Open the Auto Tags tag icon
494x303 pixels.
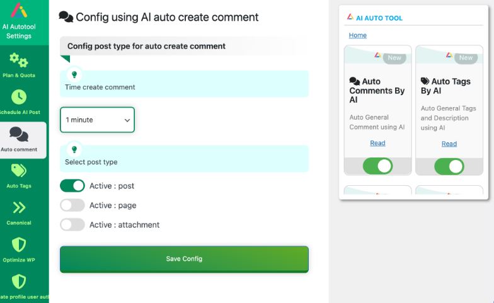[x=19, y=171]
